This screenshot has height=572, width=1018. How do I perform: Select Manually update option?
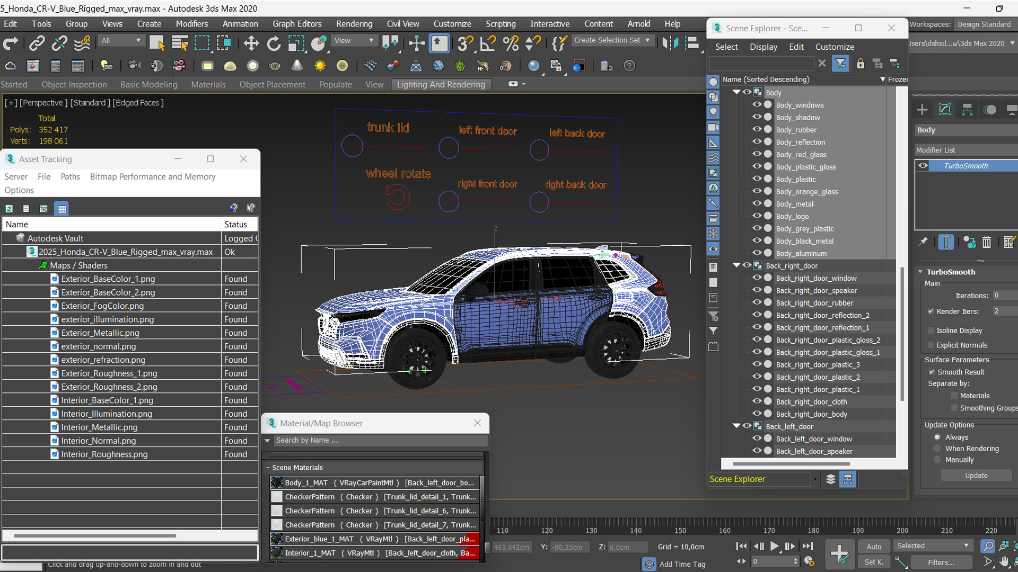(937, 460)
